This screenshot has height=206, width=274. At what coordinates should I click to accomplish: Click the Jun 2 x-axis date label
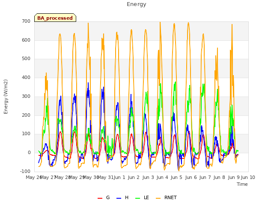(134, 177)
